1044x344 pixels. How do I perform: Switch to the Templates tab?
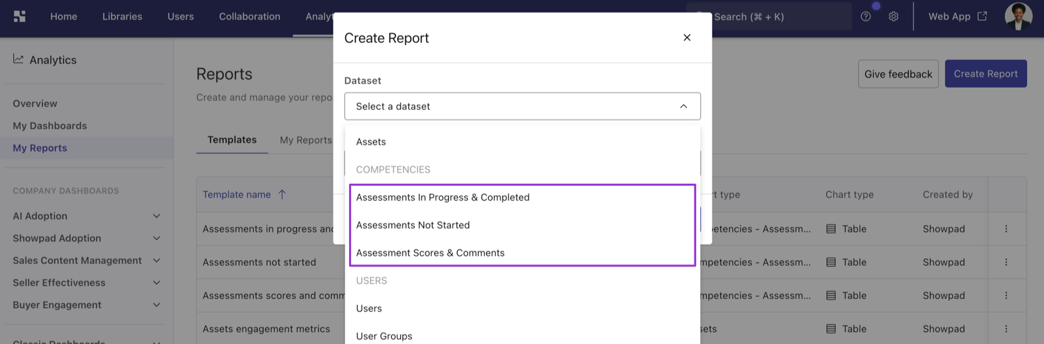click(232, 140)
